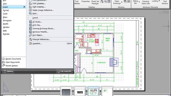Click the Exit AutoCAD button
The width and height of the screenshot is (171, 96).
(x=64, y=71)
